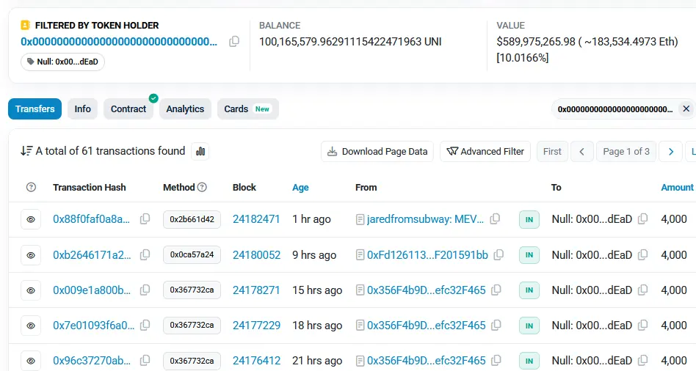Open the Contract tab
Image resolution: width=696 pixels, height=371 pixels.
pos(128,109)
